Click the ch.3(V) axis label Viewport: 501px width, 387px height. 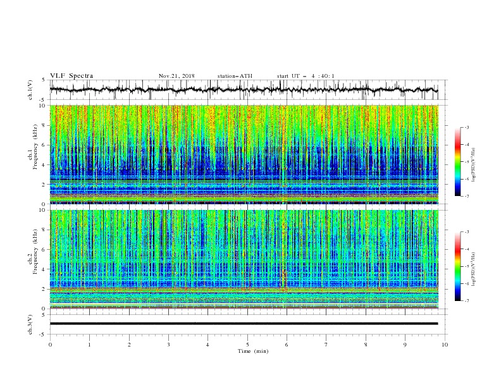30,324
